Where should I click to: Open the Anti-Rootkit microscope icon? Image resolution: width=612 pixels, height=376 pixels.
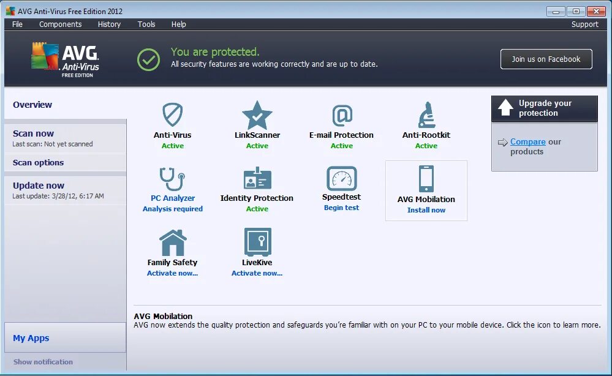(426, 115)
